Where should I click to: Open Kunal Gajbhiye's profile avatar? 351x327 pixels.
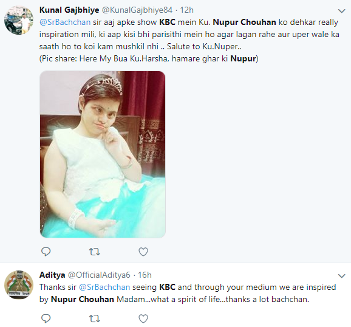coord(19,20)
